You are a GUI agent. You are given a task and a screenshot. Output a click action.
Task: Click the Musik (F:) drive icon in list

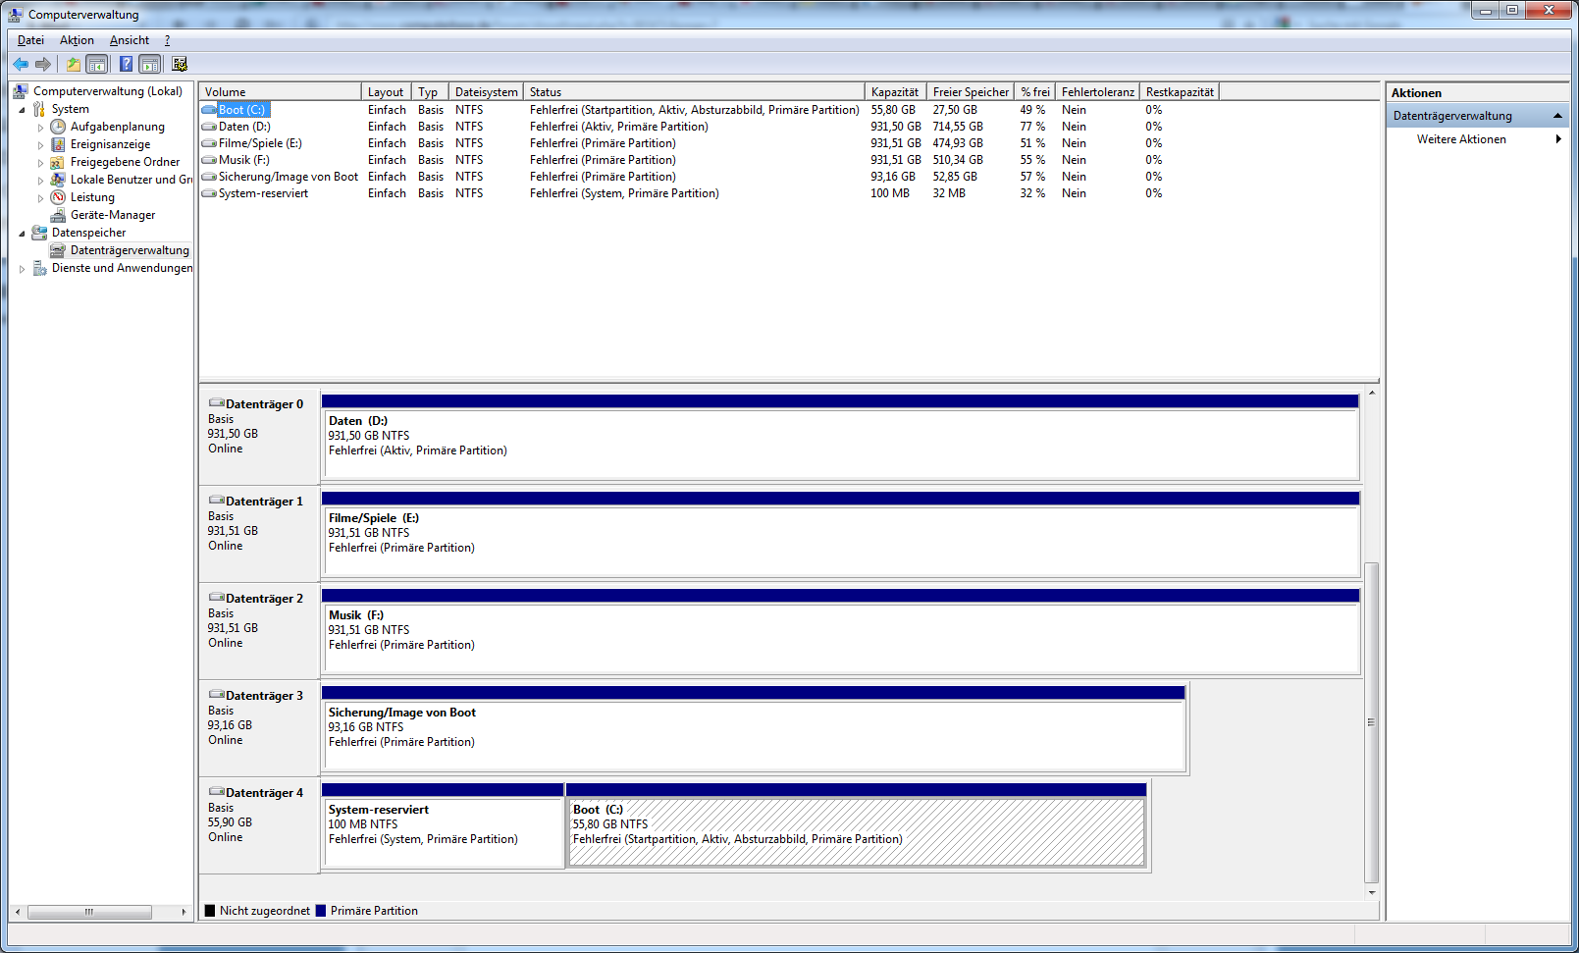[209, 160]
